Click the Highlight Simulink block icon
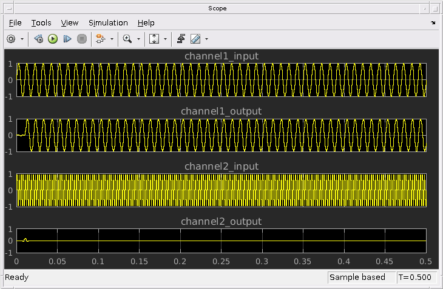This screenshot has height=289, width=443. pos(101,39)
